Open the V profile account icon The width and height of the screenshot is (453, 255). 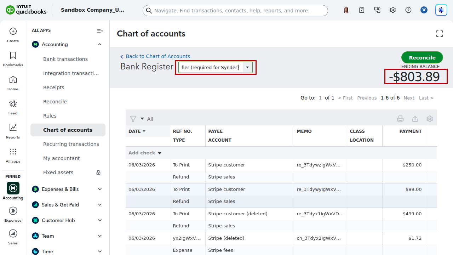point(424,10)
